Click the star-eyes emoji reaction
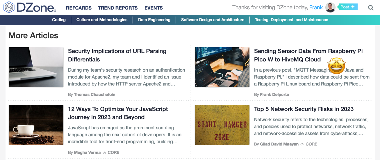The width and height of the screenshot is (380, 160). tap(336, 66)
